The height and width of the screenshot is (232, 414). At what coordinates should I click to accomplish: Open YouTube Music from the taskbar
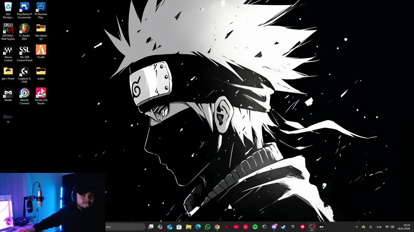click(x=245, y=227)
